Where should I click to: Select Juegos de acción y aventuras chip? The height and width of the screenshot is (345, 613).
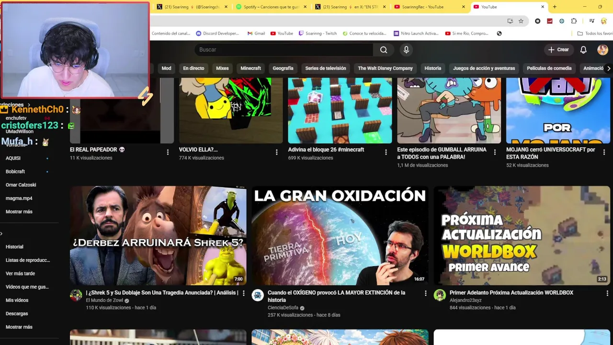(484, 68)
